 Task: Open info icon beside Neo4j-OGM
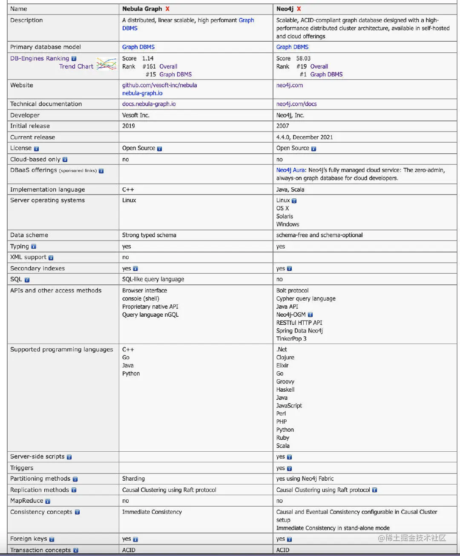coord(310,315)
